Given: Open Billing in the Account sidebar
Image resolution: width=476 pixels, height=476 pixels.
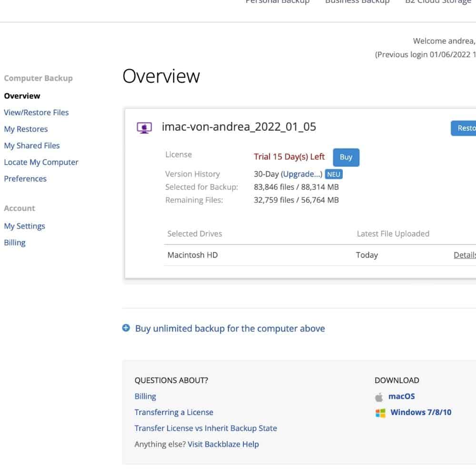Looking at the screenshot, I should (15, 243).
